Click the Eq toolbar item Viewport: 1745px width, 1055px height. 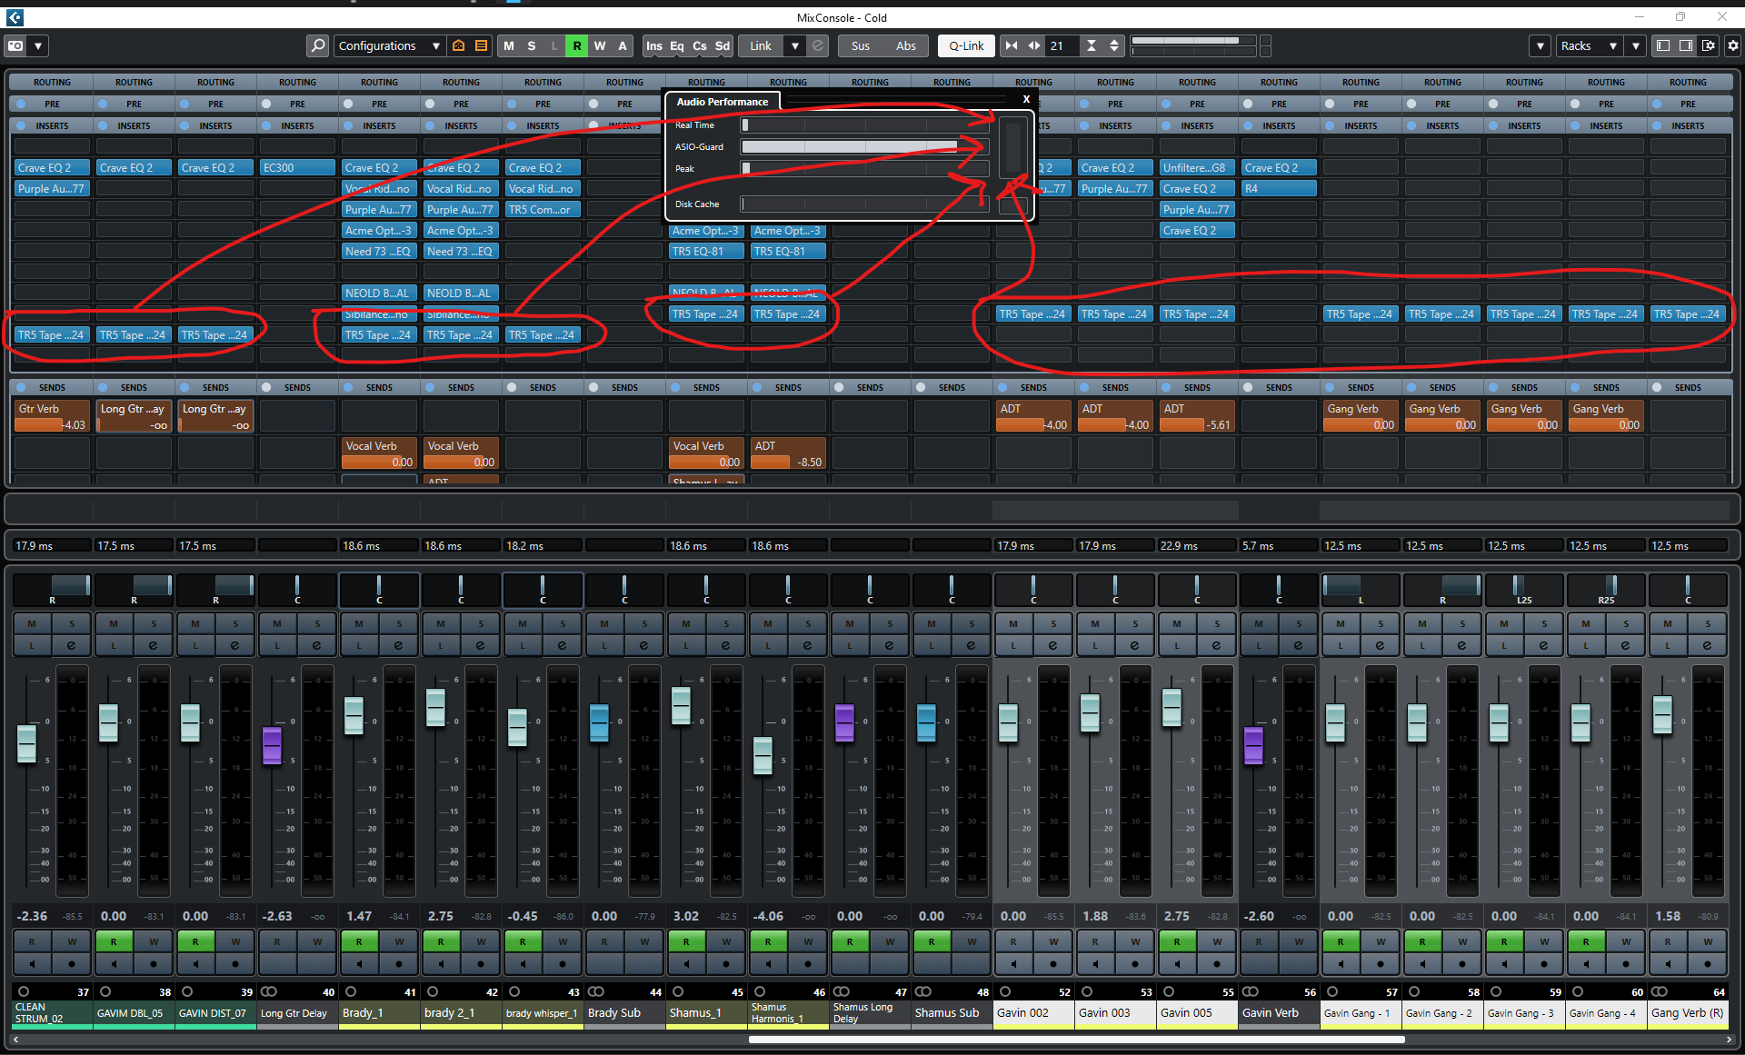tap(677, 45)
